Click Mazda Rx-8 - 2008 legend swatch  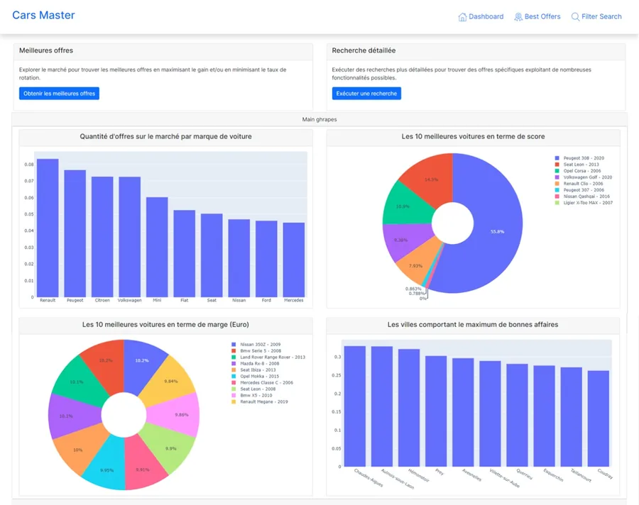(x=234, y=364)
